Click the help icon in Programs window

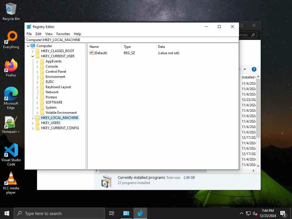(254, 69)
